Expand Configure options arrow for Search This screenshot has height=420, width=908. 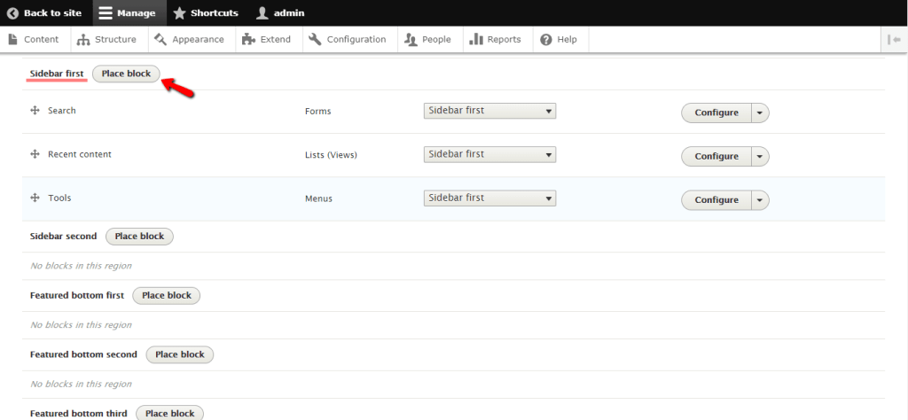click(x=760, y=113)
